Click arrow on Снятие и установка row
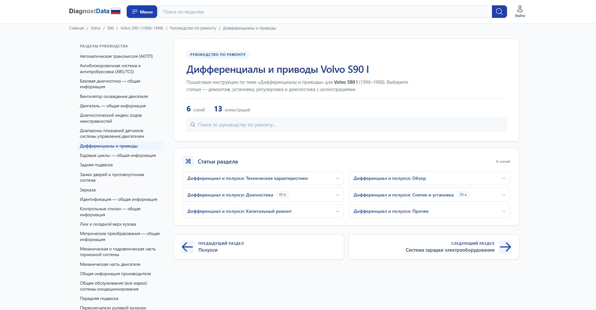The image size is (596, 310). point(503,195)
